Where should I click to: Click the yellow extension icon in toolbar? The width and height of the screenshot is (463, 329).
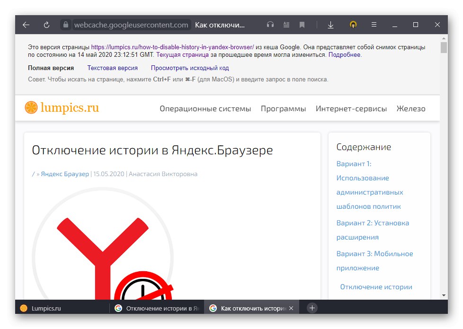(x=353, y=25)
